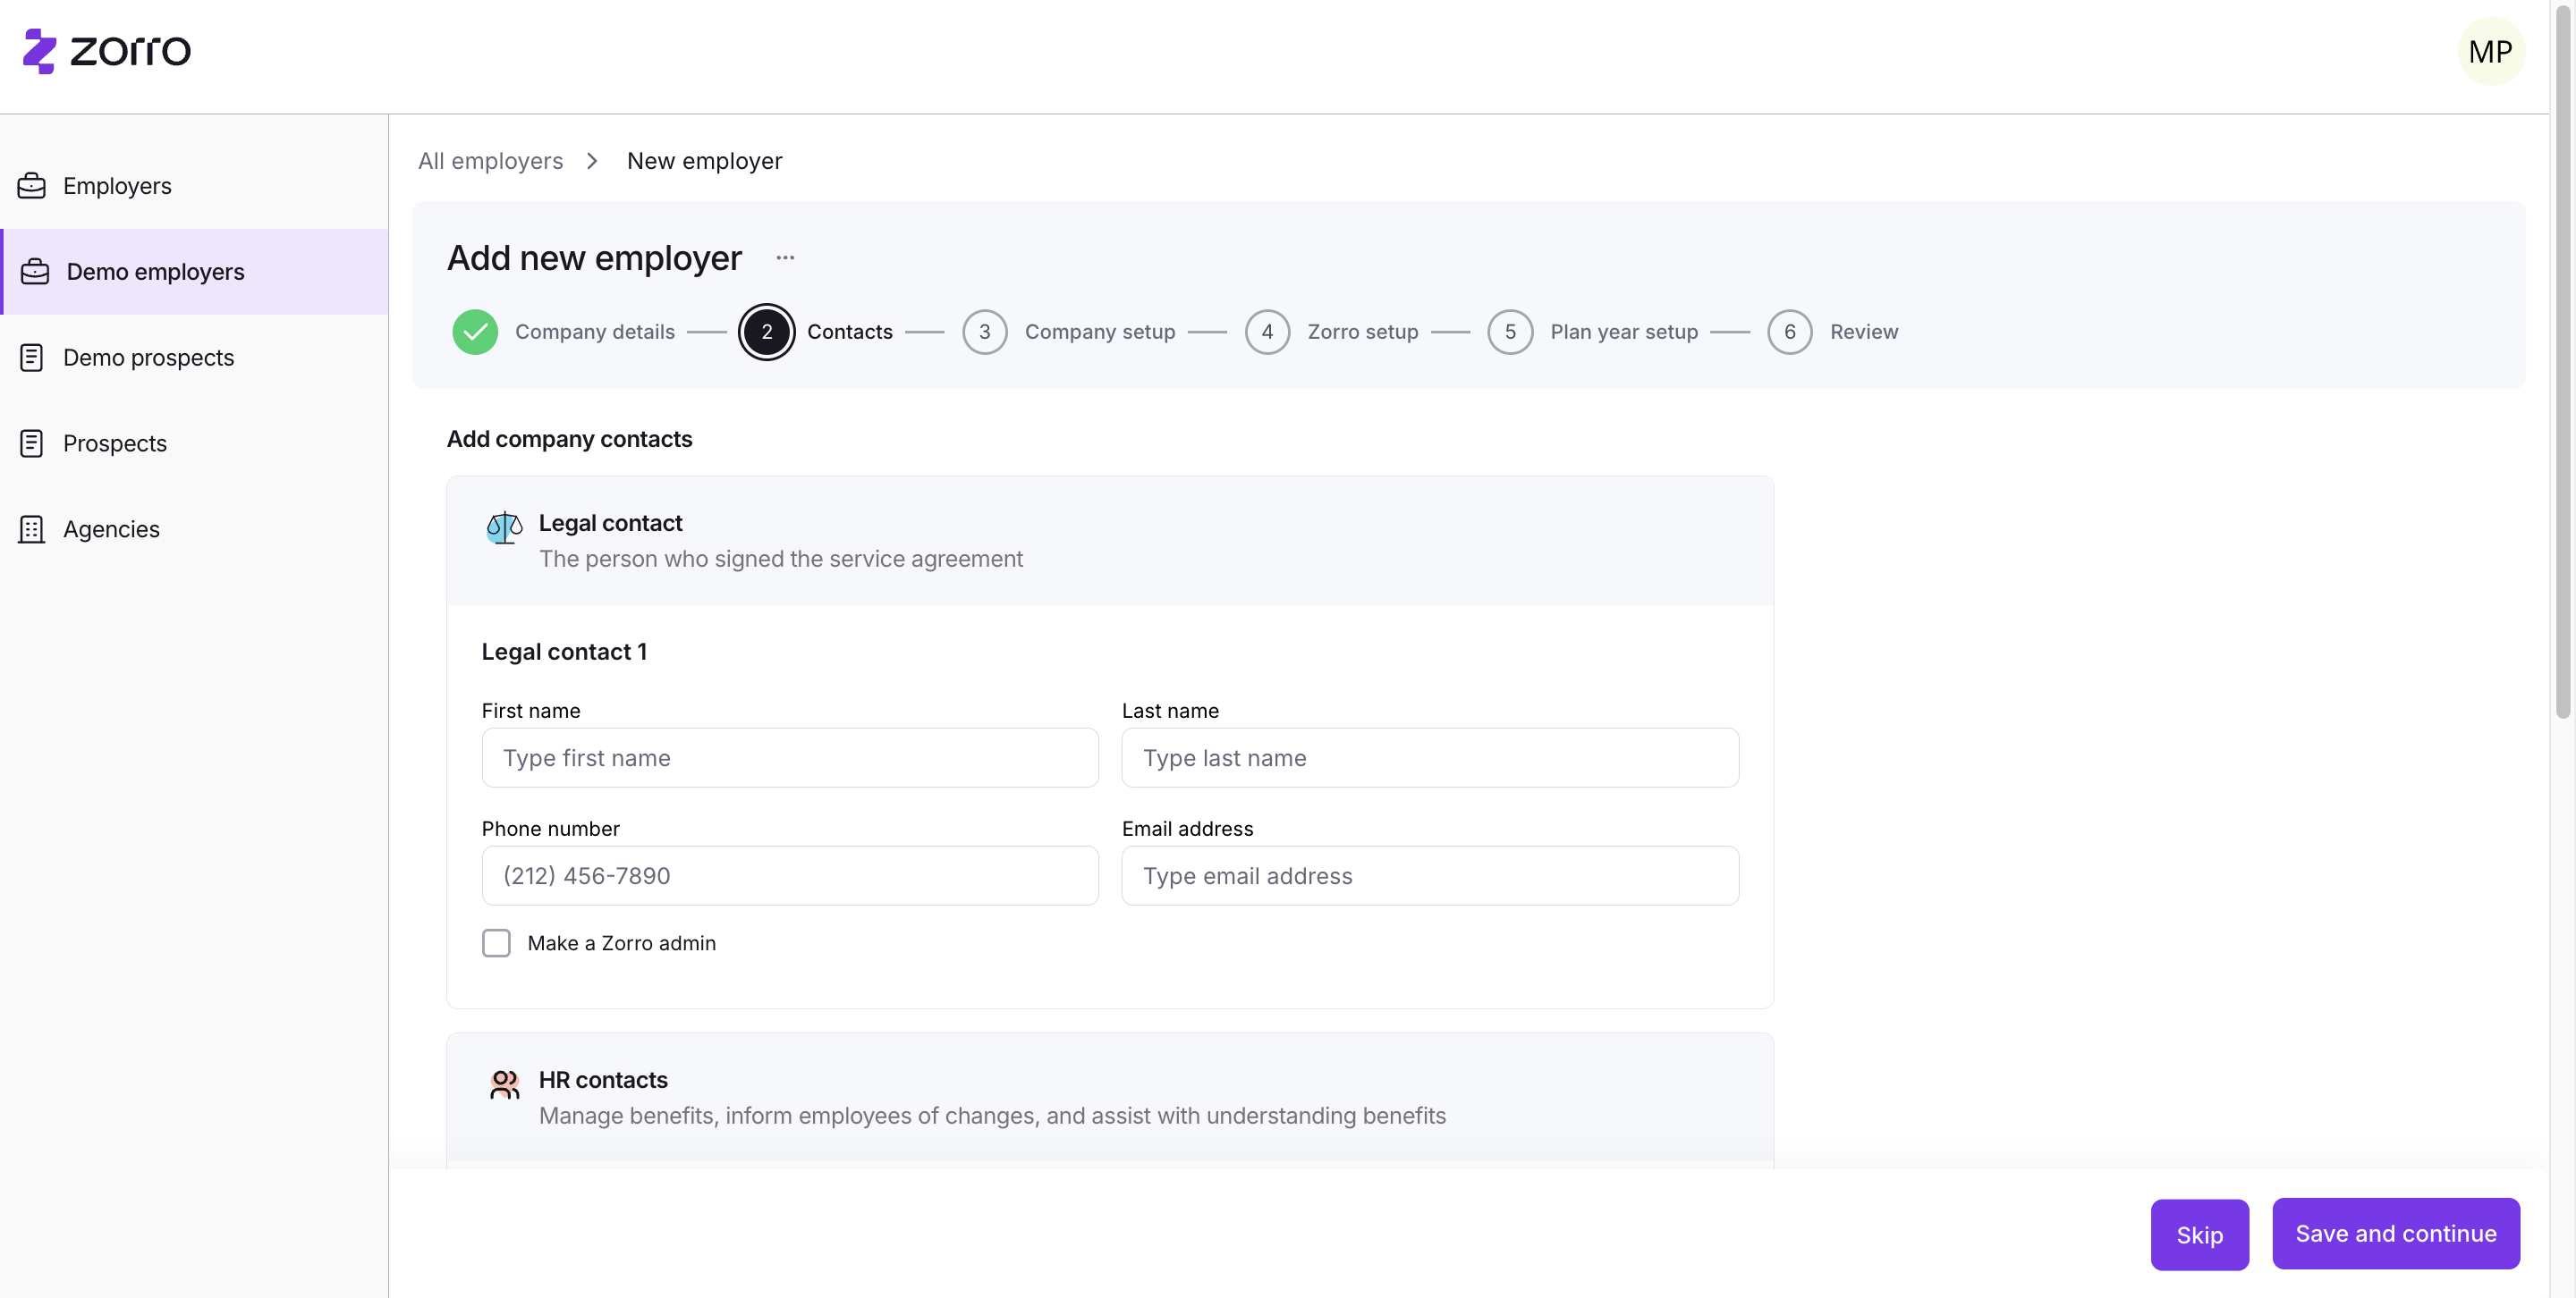Click step 6 circle for Review
The image size is (2576, 1298).
pyautogui.click(x=1790, y=332)
